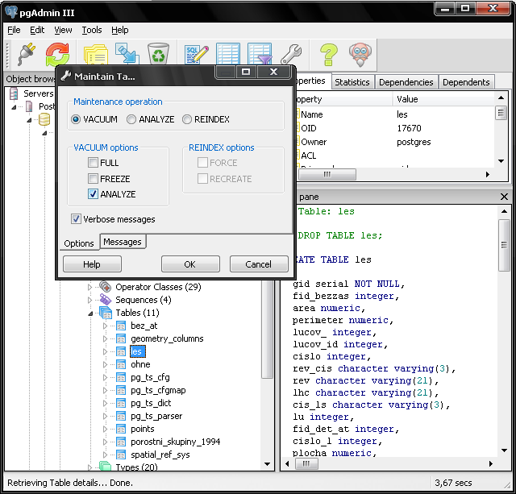Image resolution: width=516 pixels, height=494 pixels.
Task: Open the view data grid icon
Action: tap(227, 54)
